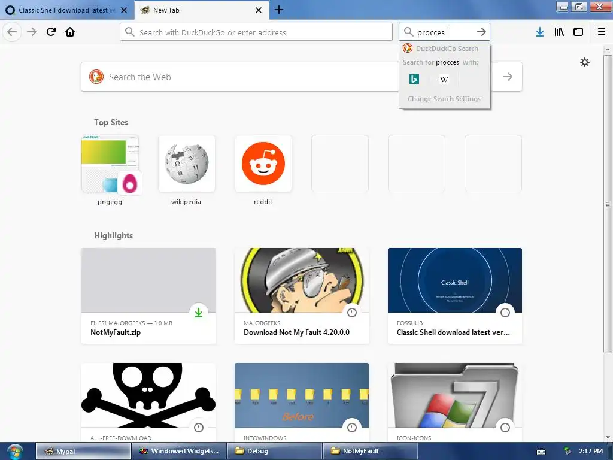Screen dimensions: 613x460
Task: Collapse the Highlights section header
Action: pos(113,235)
